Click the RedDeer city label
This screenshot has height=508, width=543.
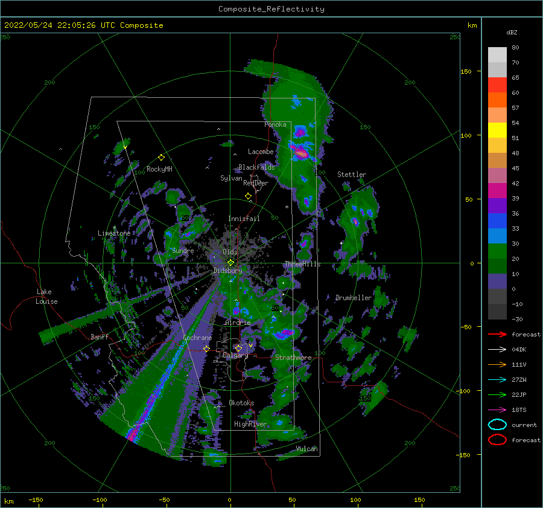pyautogui.click(x=256, y=183)
